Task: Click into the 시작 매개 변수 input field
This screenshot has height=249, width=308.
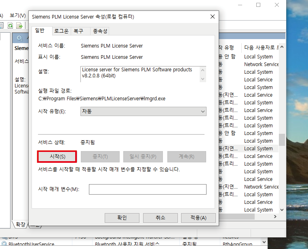Action: (148, 189)
